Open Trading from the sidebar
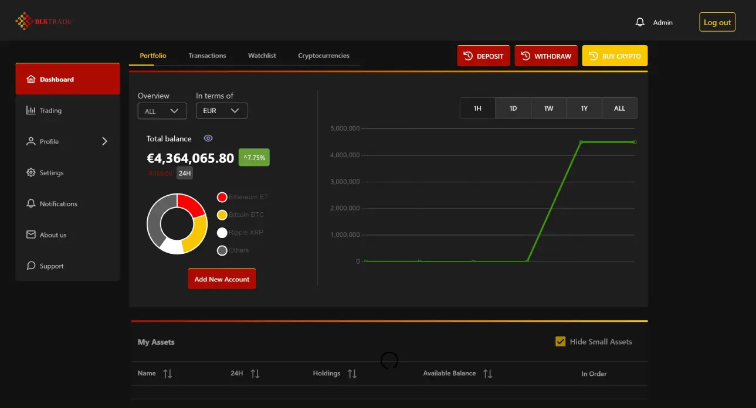This screenshot has height=408, width=756. [50, 111]
